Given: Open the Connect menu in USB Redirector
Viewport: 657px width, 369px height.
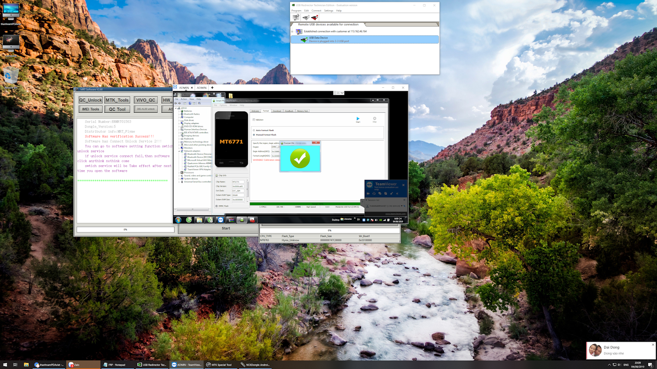Looking at the screenshot, I should point(316,11).
